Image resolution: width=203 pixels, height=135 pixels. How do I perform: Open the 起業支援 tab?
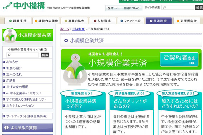coord(18,21)
